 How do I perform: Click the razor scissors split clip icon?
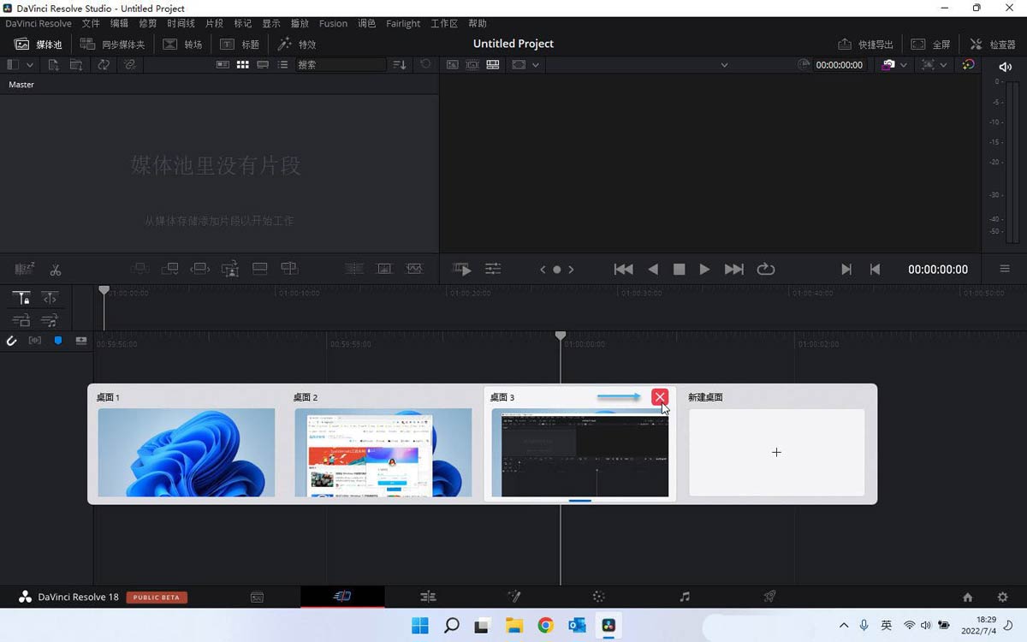click(x=56, y=270)
